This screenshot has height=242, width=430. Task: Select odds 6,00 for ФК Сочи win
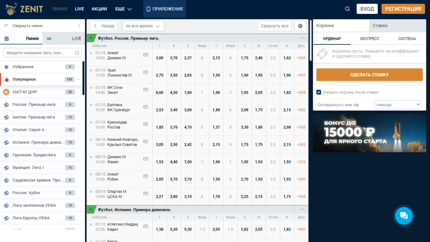click(x=159, y=92)
